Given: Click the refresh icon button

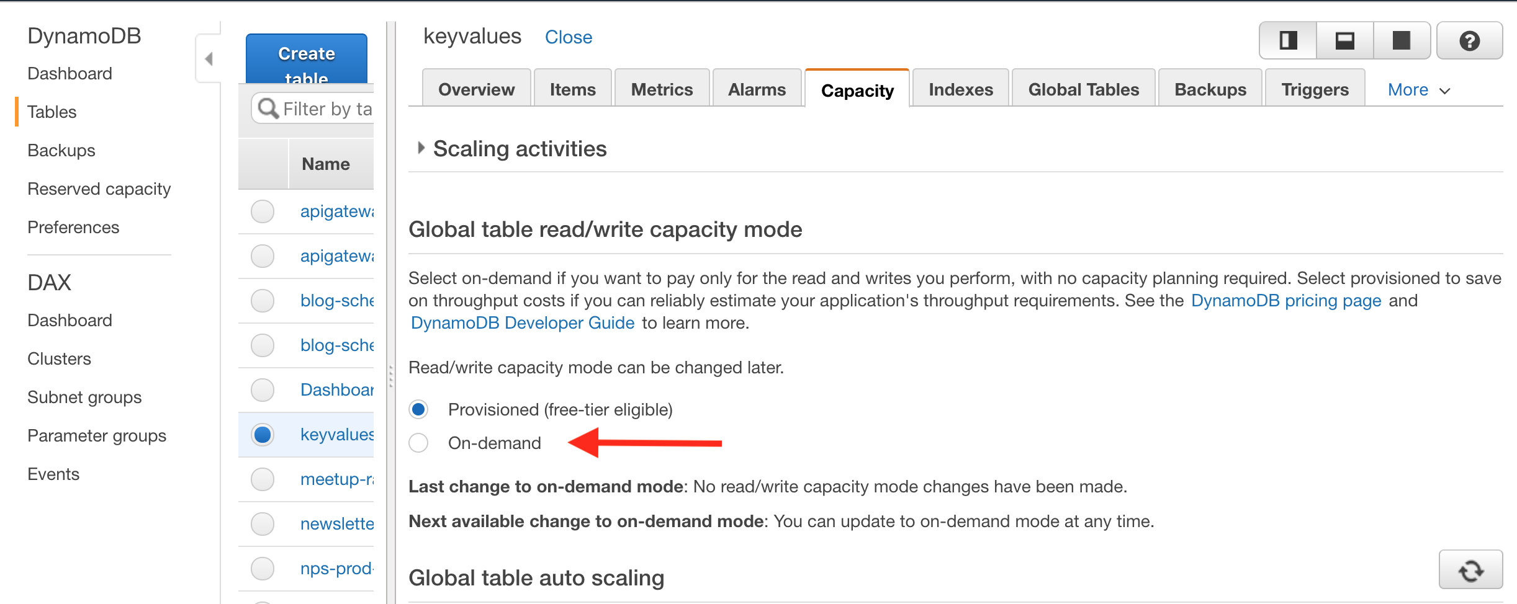Looking at the screenshot, I should [x=1470, y=570].
